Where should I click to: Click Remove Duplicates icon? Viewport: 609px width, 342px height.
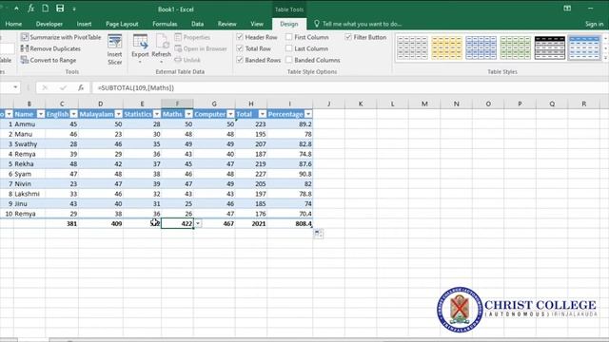pos(25,48)
